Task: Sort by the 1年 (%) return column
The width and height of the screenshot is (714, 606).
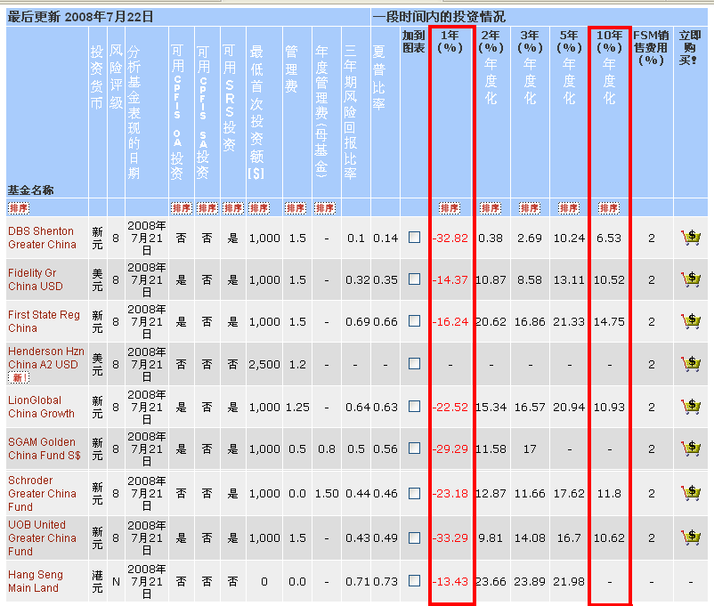Action: pyautogui.click(x=450, y=208)
